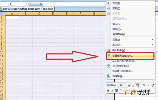Screen dimensions: 158x100
Task: Toggle Center alignment in mini toolbar
Action: [x=117, y=90]
